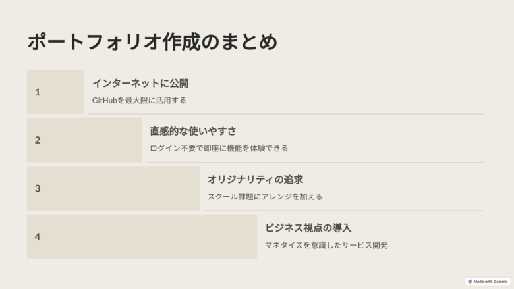The width and height of the screenshot is (514, 289).
Task: Click the number 1 step label
Action: [38, 92]
